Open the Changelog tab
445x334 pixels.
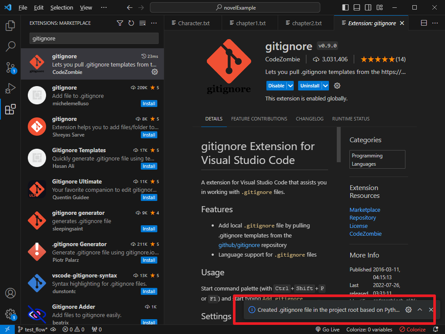[309, 119]
